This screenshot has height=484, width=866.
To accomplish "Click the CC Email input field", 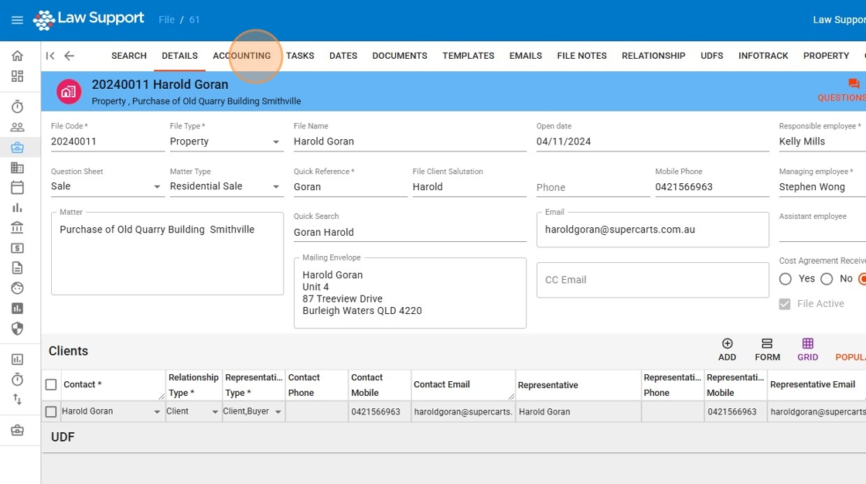I will [653, 280].
